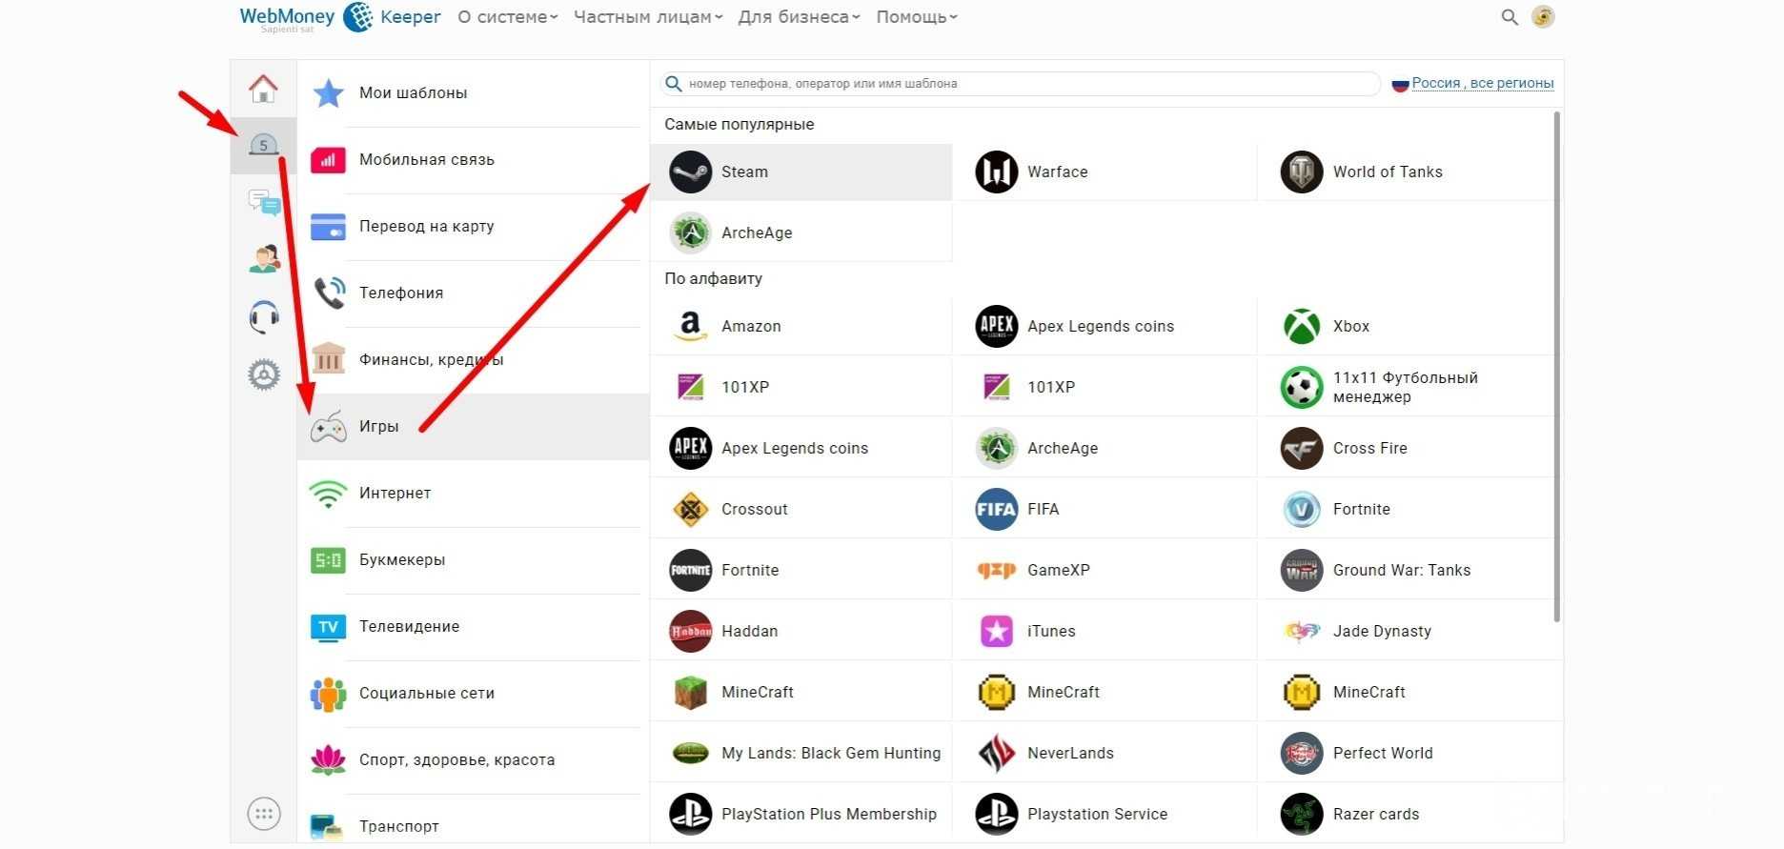
Task: Open the chat messages icon in sidebar
Action: tap(263, 202)
